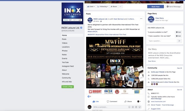
Task: Click the Food & Beverage category link
Action: 168,105
